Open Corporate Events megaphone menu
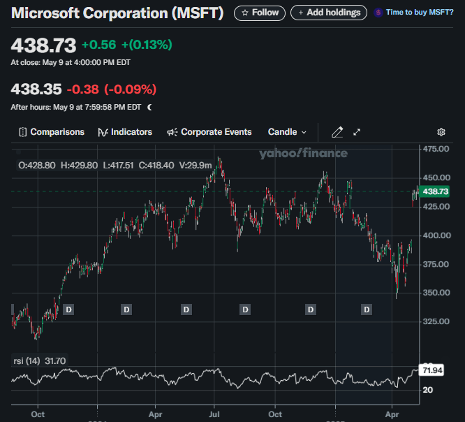 tap(209, 132)
